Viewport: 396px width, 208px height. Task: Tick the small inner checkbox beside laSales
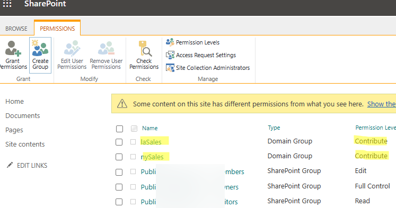click(133, 142)
